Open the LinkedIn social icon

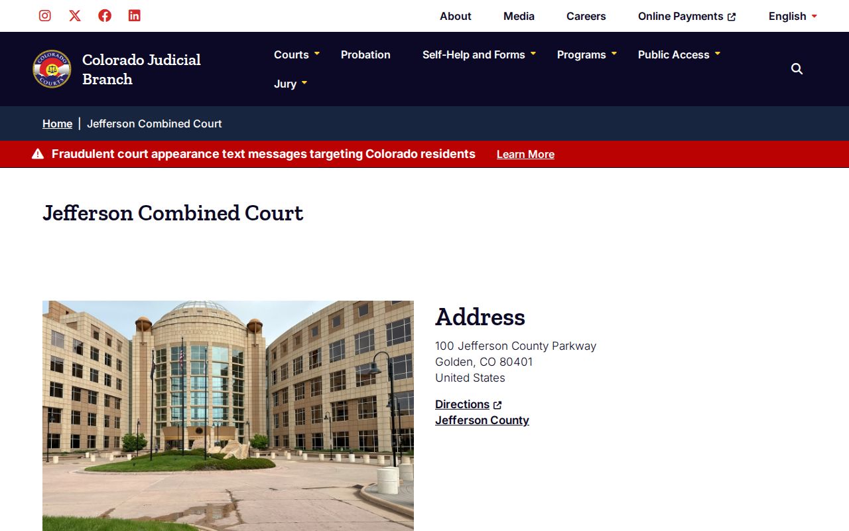[135, 15]
